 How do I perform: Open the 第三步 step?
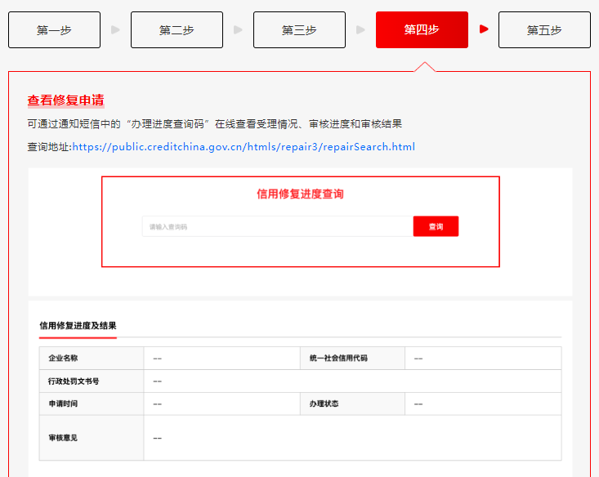pos(299,30)
